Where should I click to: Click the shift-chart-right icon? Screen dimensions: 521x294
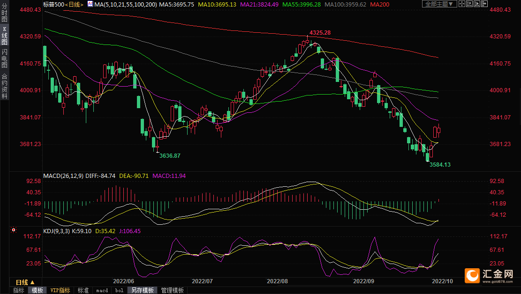pyautogui.click(x=484, y=4)
